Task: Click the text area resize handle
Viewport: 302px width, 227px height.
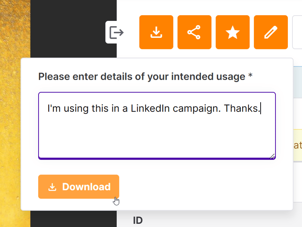Action: coord(272,156)
